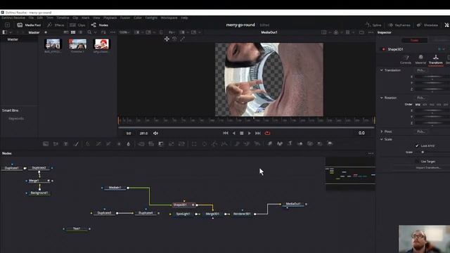The height and width of the screenshot is (253, 450).
Task: Toggle the Media Pool panel
Action: click(x=29, y=25)
